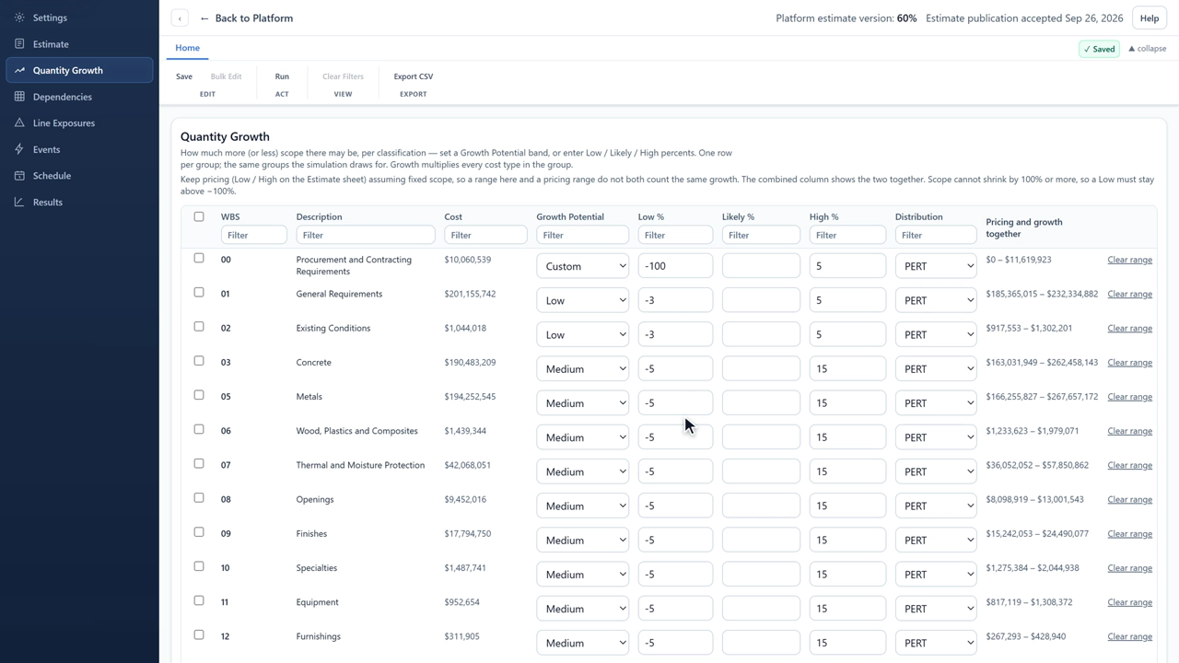Viewport: 1179px width, 663px height.
Task: Open Distribution dropdown for Finishes row
Action: [936, 540]
